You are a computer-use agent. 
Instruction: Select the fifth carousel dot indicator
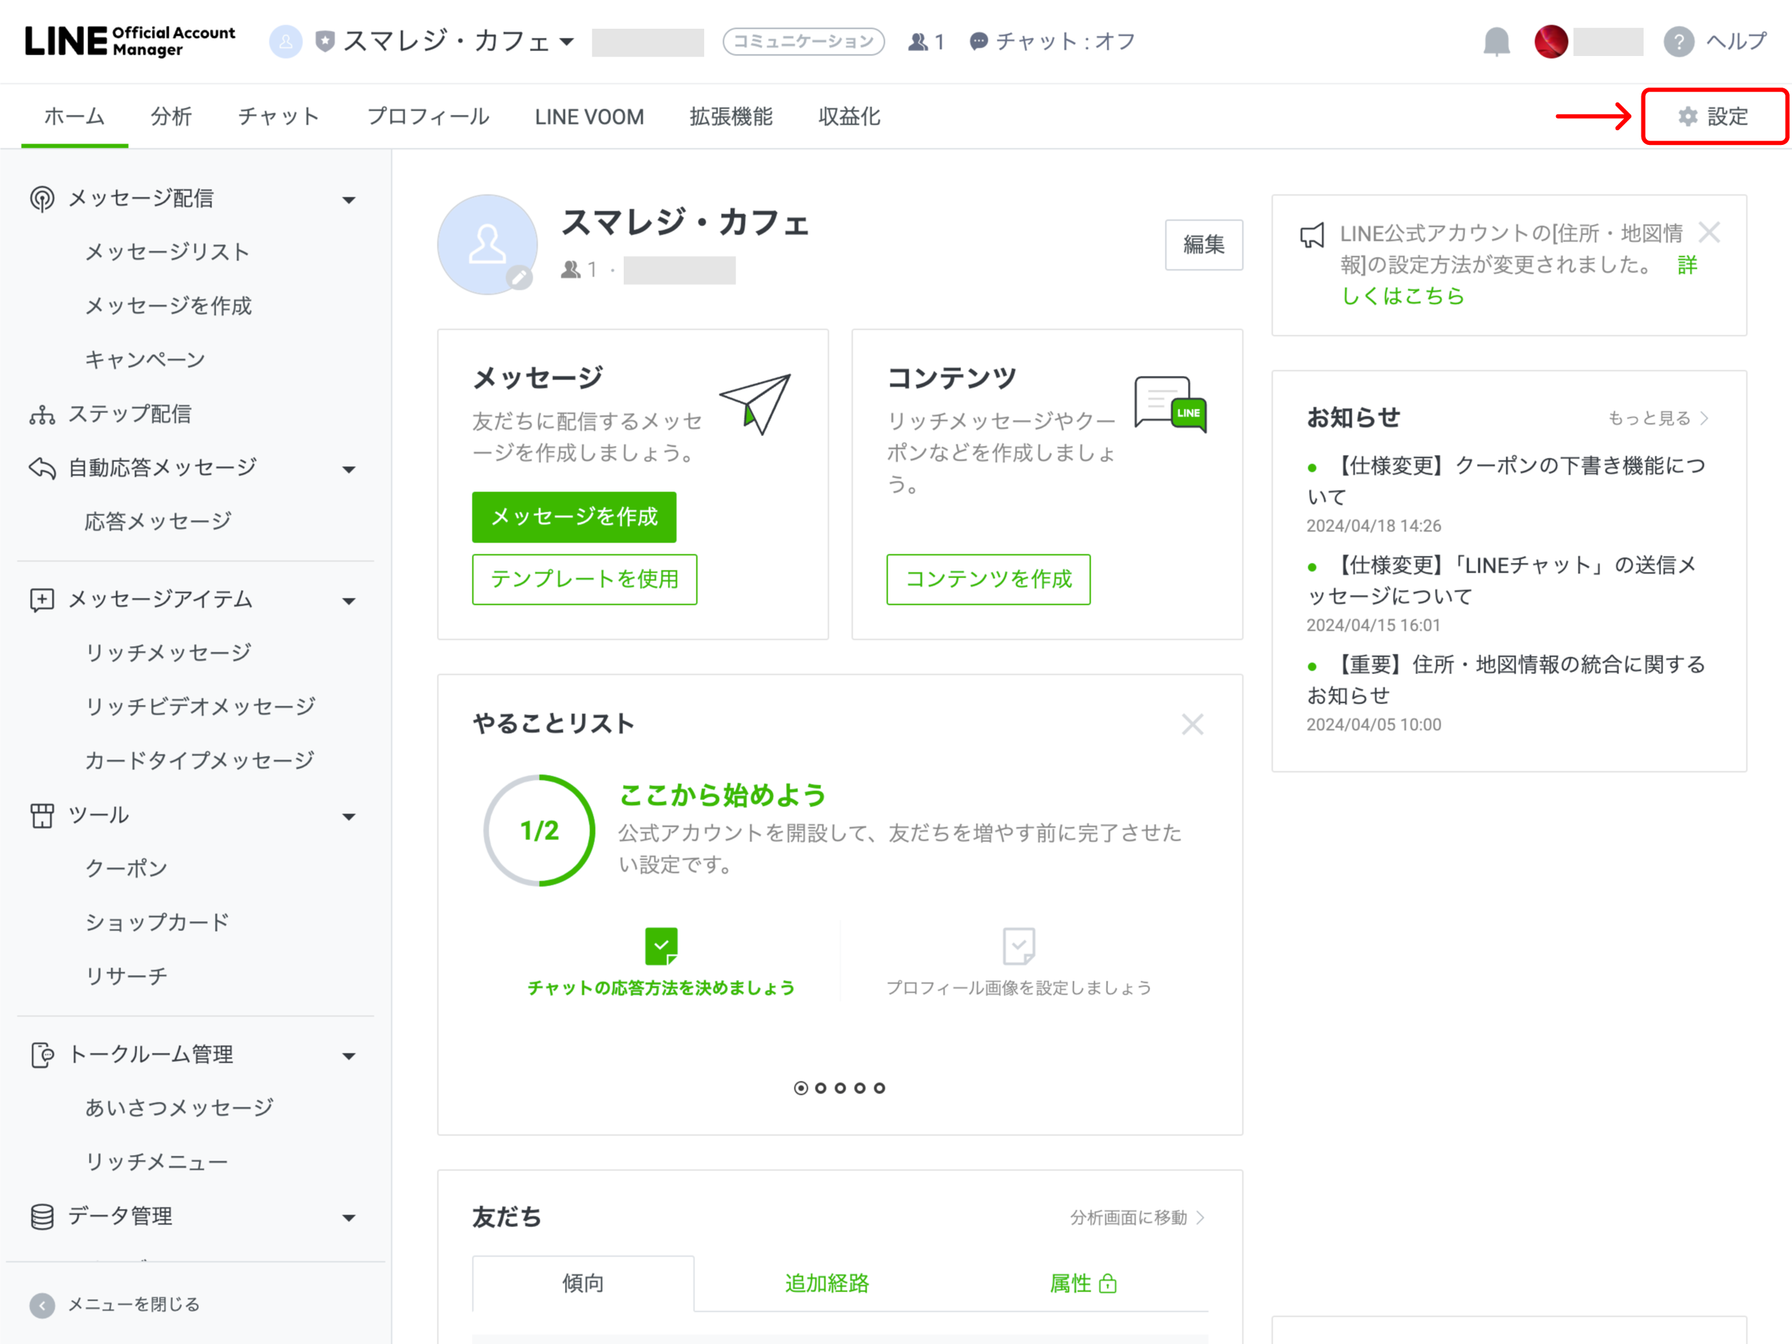(x=879, y=1088)
